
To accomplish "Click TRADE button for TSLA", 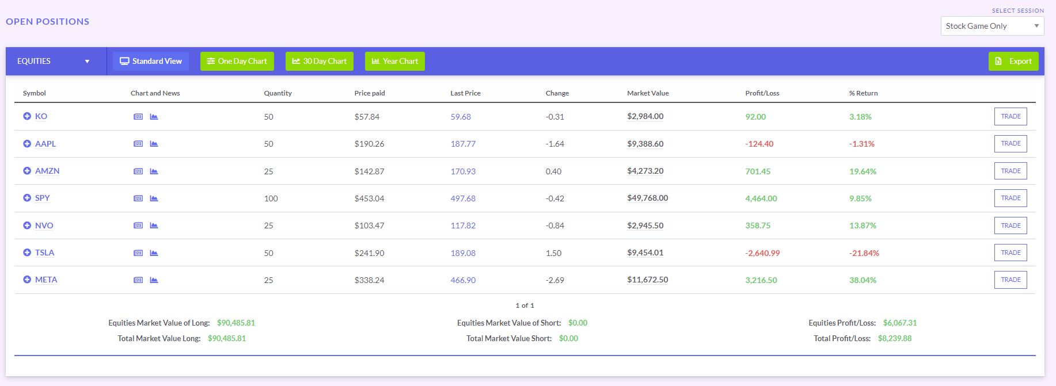I will [x=1011, y=253].
